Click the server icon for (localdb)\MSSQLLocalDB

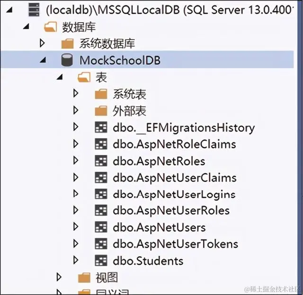point(34,9)
